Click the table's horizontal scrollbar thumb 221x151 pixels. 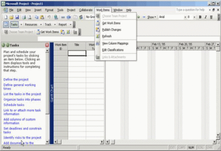tap(59, 142)
